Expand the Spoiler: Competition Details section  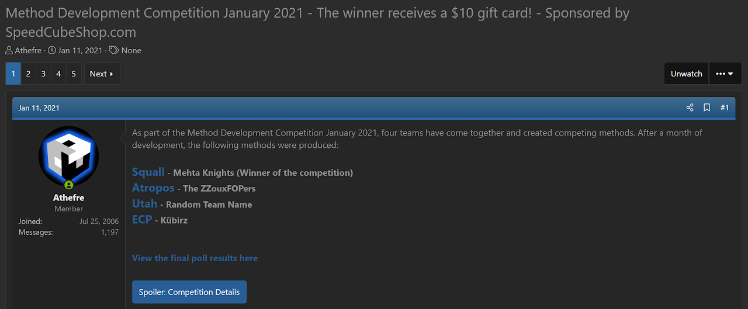189,292
